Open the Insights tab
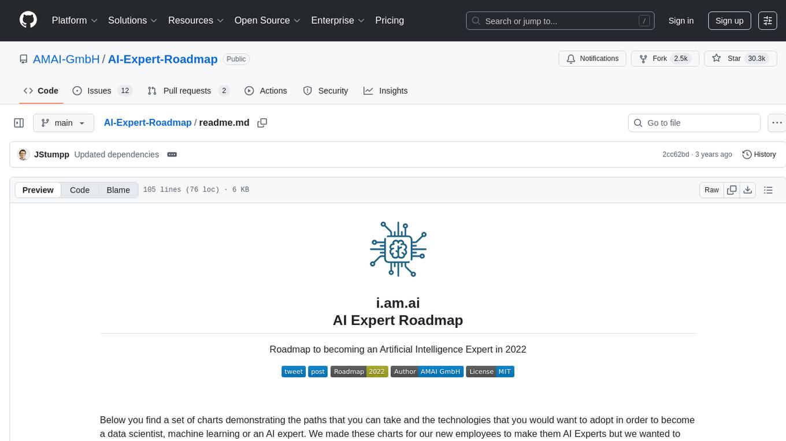 pyautogui.click(x=385, y=91)
